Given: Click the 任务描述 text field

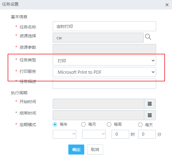Looking at the screenshot, I should click(x=104, y=84).
